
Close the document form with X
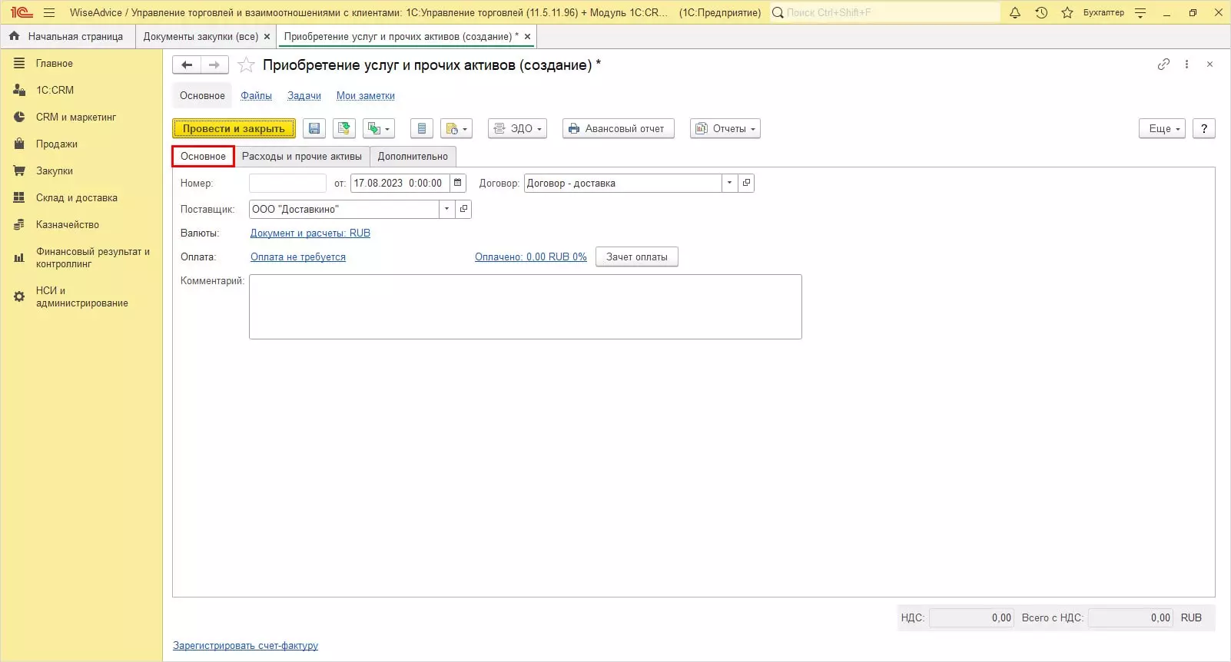click(x=1209, y=65)
